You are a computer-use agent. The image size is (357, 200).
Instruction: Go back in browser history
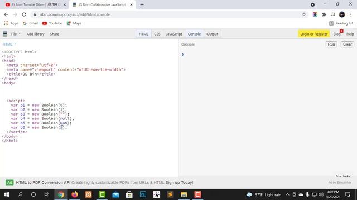pyautogui.click(x=6, y=14)
